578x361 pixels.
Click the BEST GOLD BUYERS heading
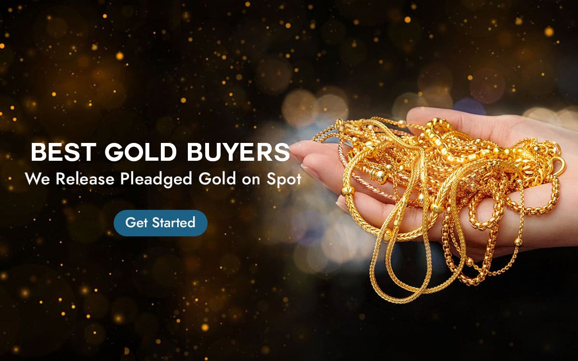click(x=160, y=152)
